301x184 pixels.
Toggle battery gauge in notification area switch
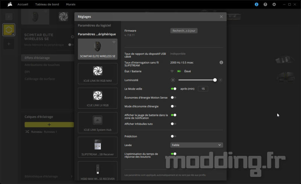point(173,115)
